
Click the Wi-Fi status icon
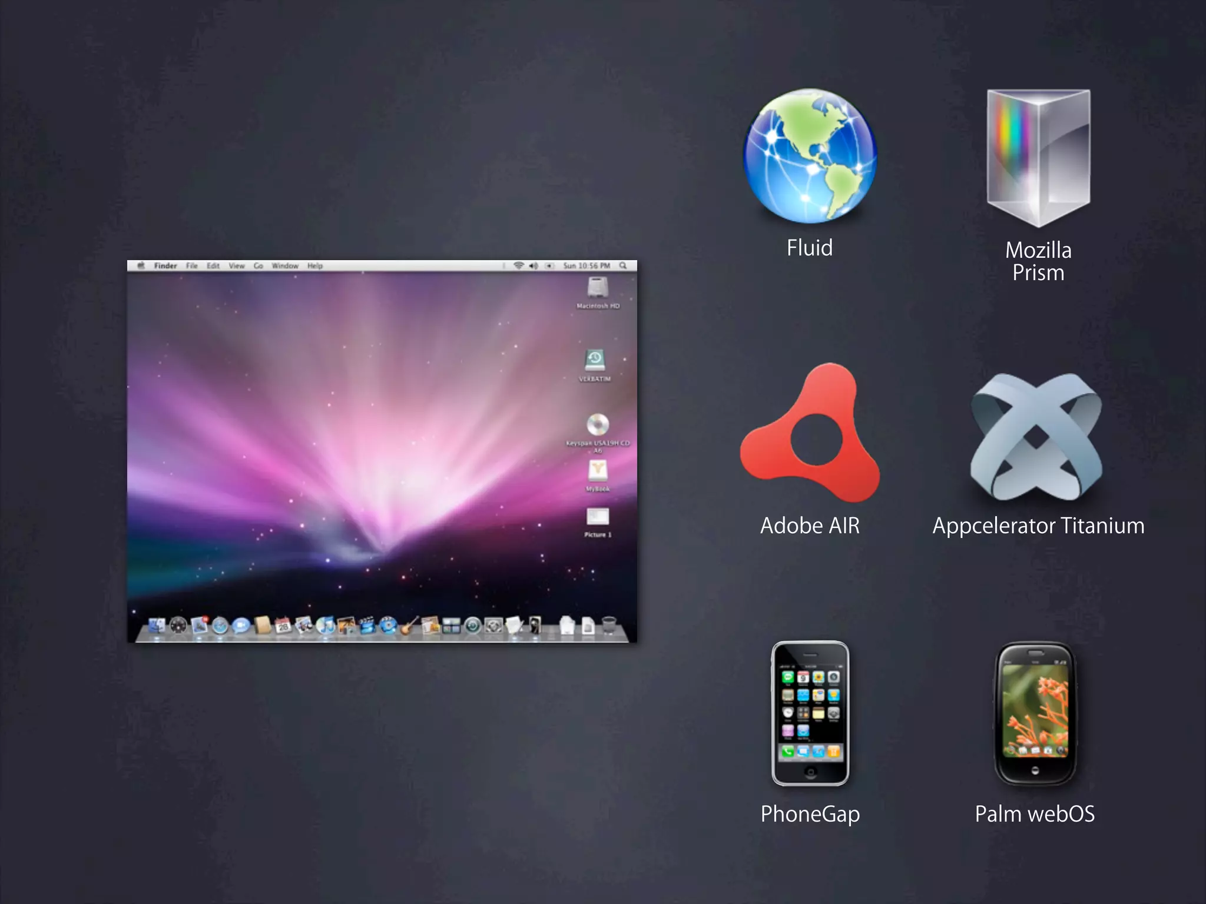tap(519, 266)
